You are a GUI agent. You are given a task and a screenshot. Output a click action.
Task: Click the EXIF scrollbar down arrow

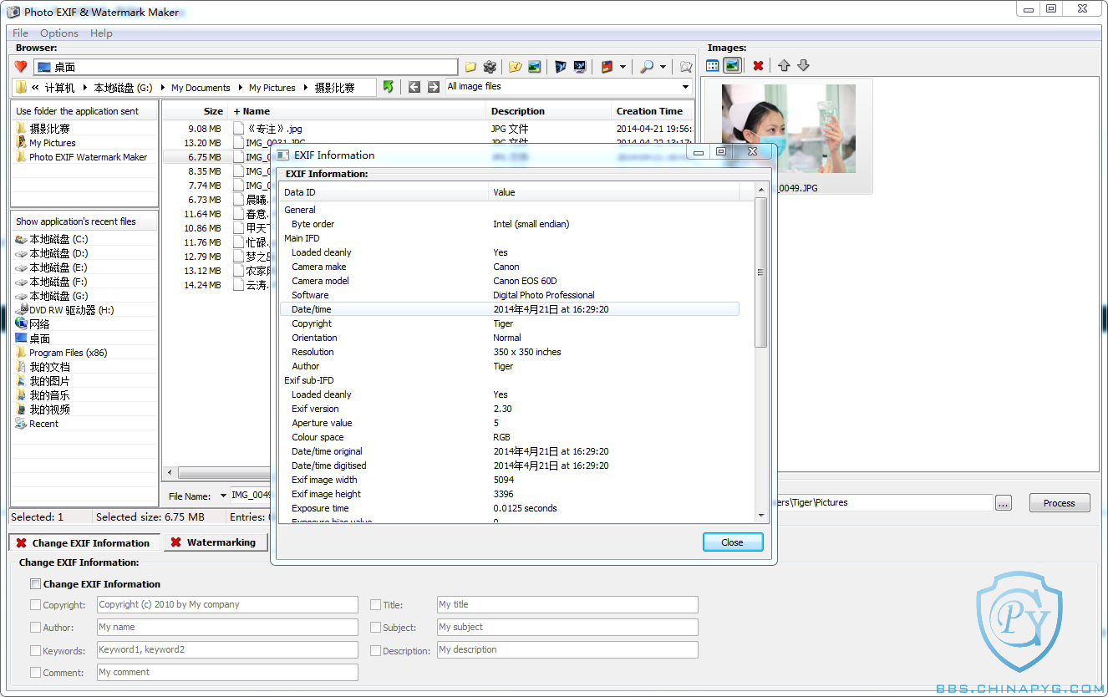pyautogui.click(x=760, y=516)
